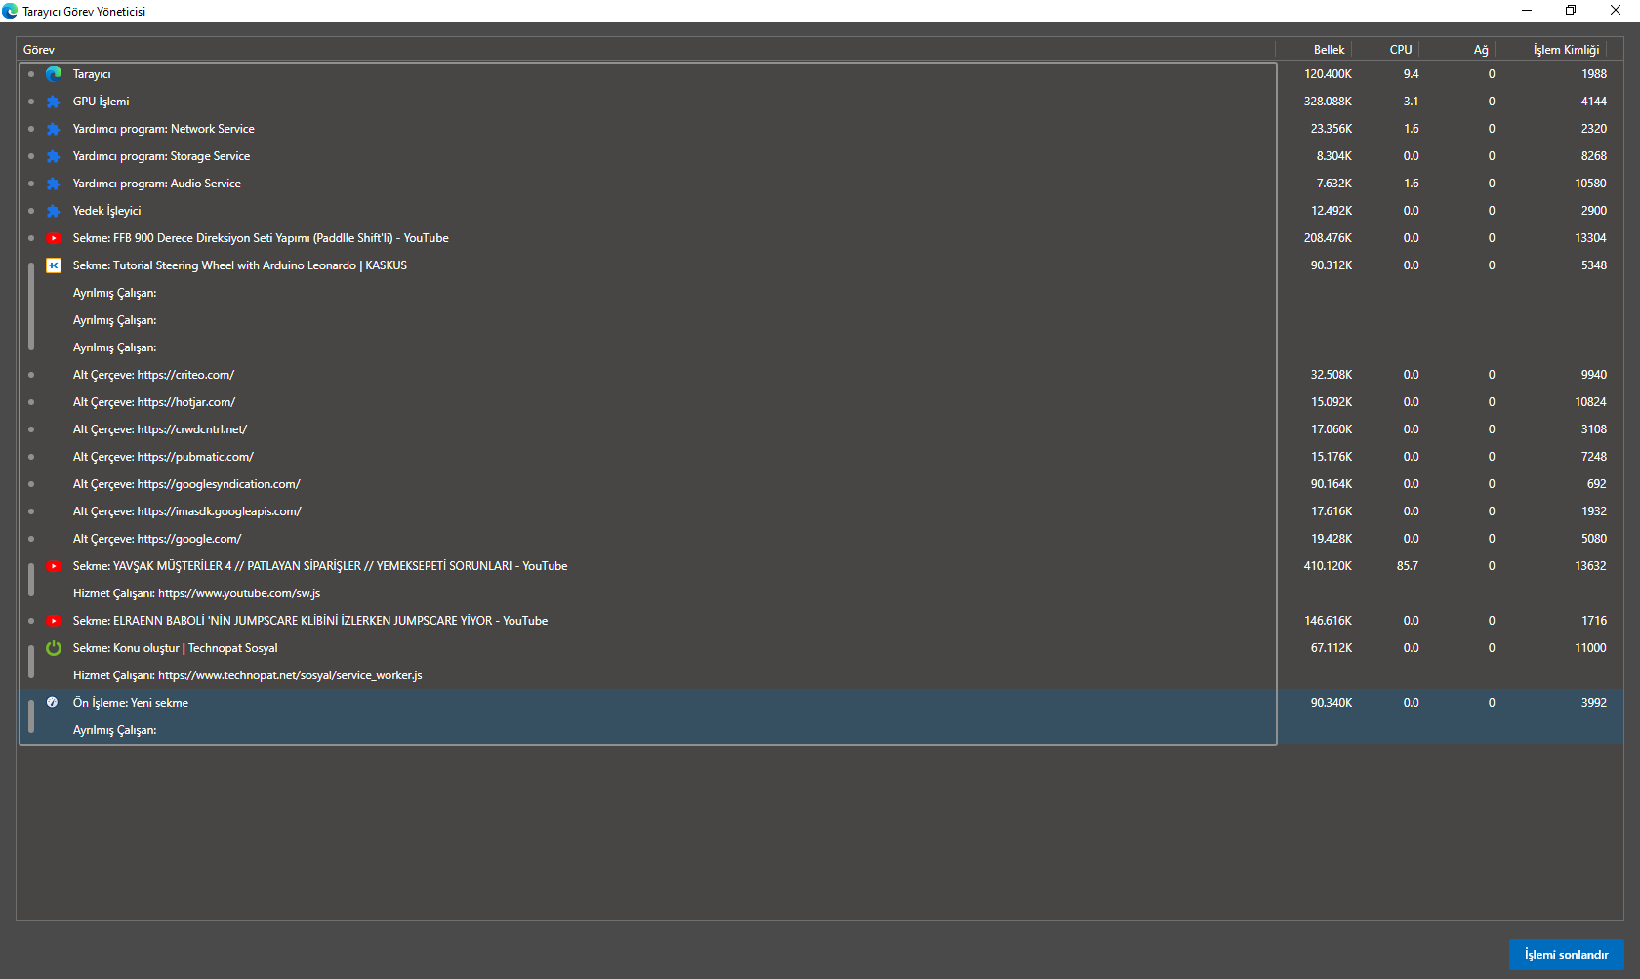
Task: Click the KASKUS icon of the Tutorial Steering Wheel tab
Action: [x=54, y=265]
